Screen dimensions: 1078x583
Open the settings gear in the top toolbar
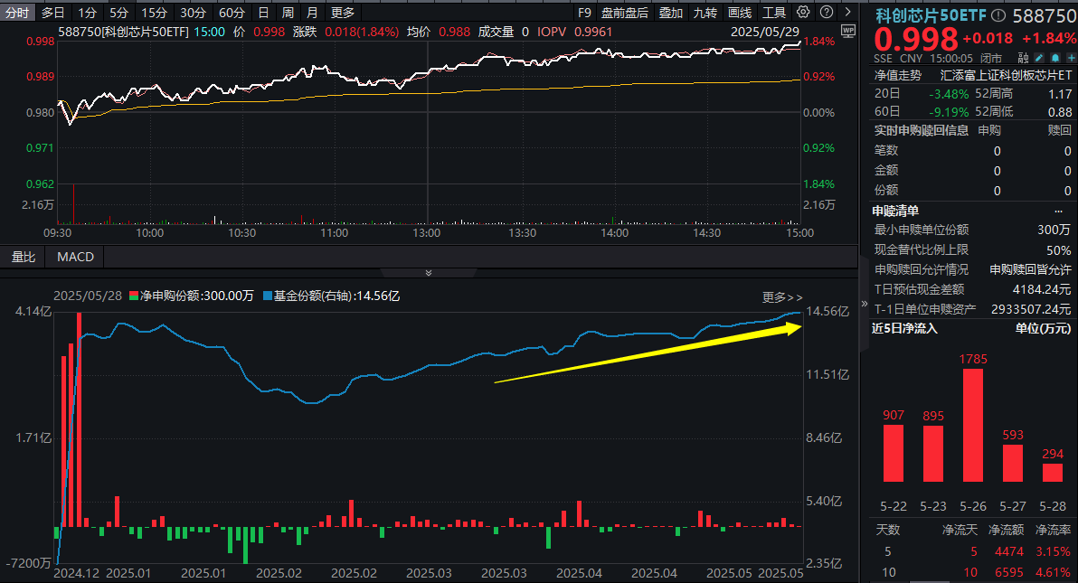(801, 12)
